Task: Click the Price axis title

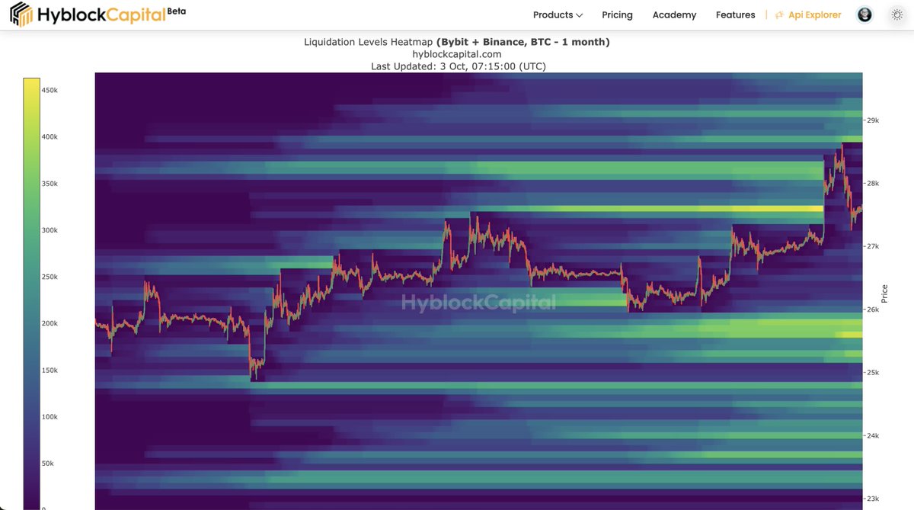Action: click(884, 293)
